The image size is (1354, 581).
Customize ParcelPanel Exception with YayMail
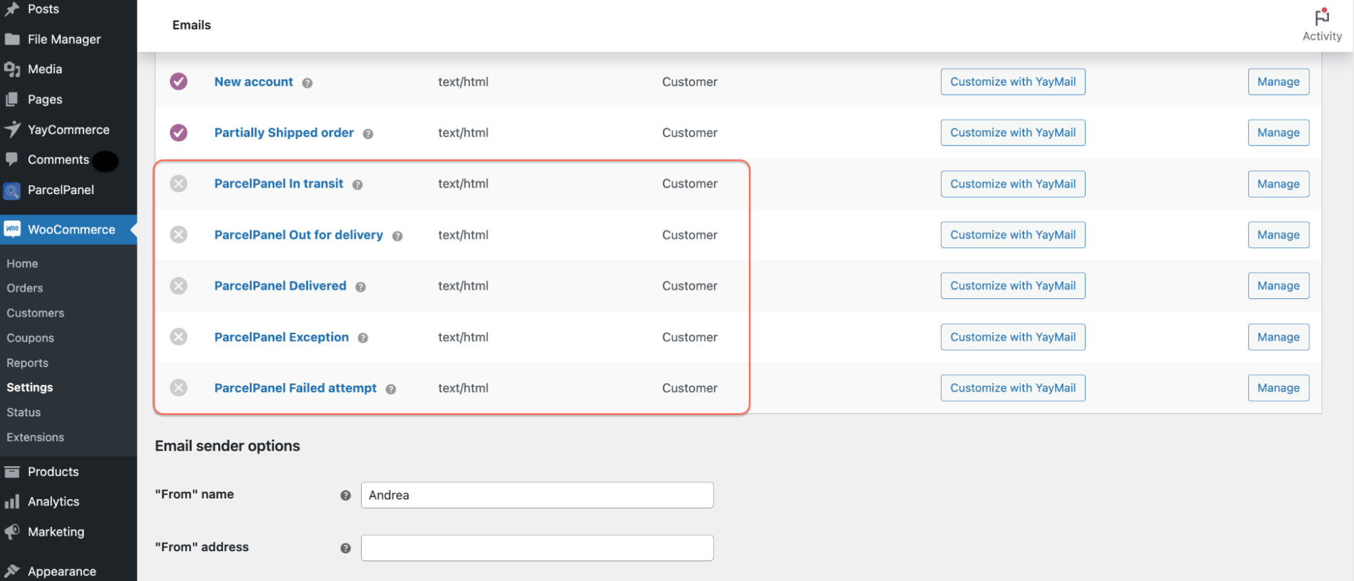(x=1013, y=337)
